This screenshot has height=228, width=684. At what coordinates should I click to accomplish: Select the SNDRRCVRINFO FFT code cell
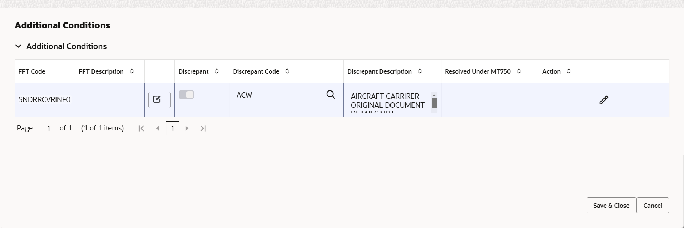(45, 100)
